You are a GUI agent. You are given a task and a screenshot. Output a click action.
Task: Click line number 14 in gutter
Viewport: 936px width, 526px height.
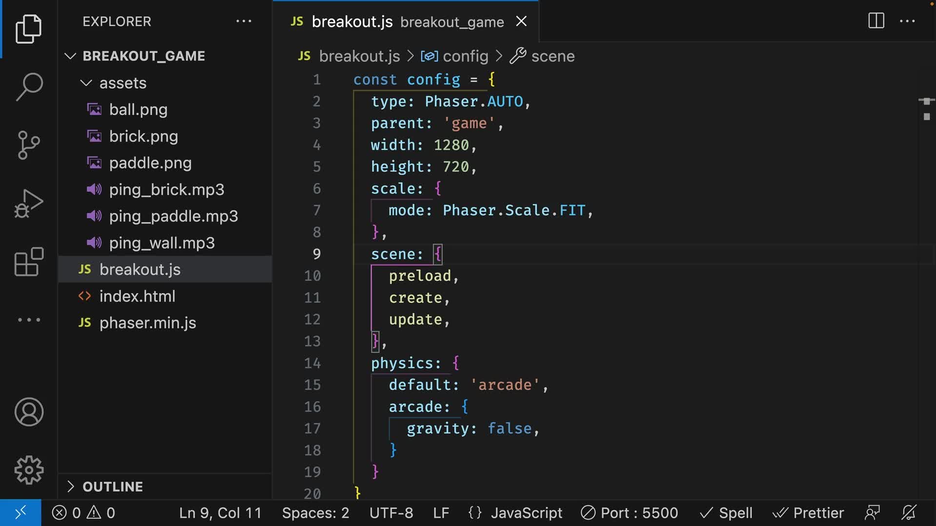point(312,363)
